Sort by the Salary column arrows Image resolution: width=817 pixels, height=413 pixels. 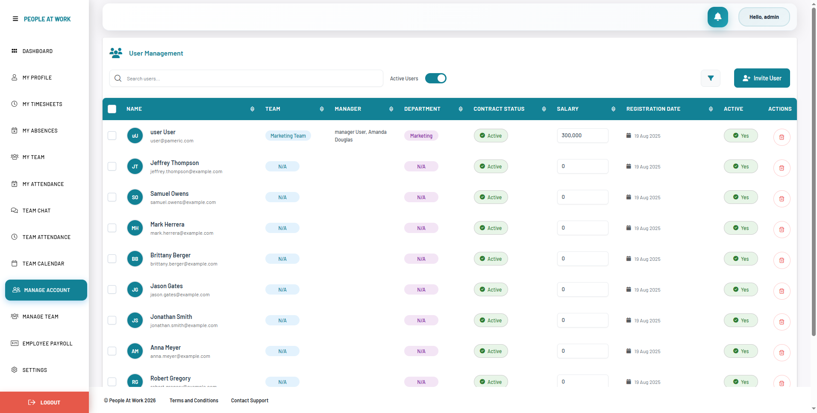tap(613, 109)
